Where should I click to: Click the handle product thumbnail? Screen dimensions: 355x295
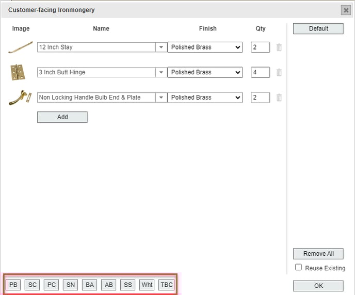click(20, 97)
